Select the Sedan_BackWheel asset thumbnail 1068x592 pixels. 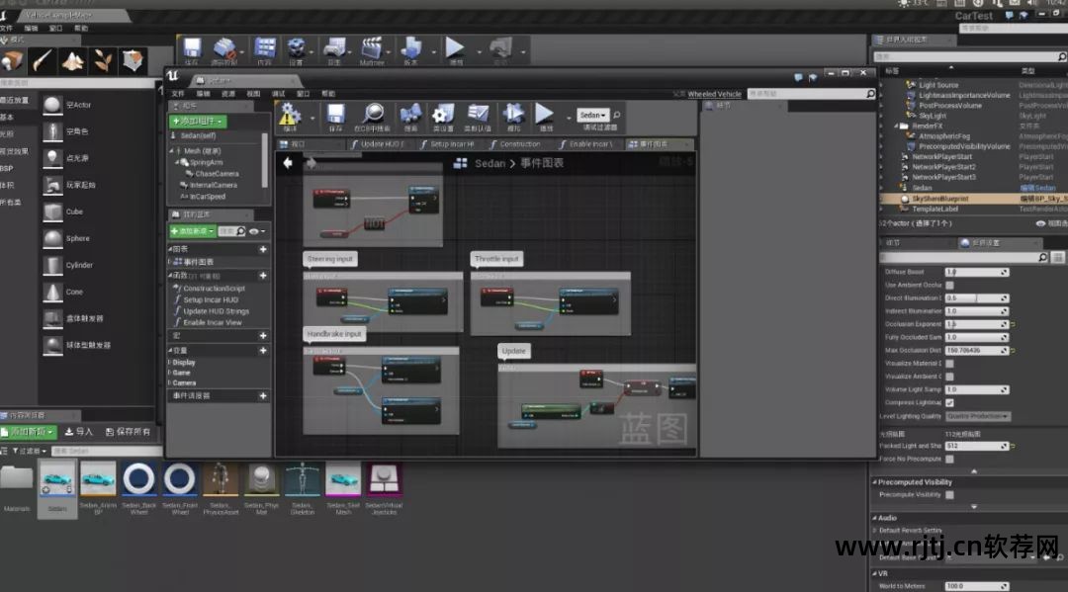138,480
